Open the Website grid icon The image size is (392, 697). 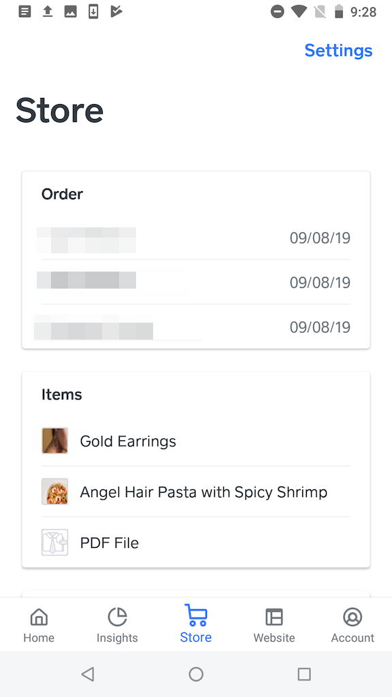pos(274,617)
